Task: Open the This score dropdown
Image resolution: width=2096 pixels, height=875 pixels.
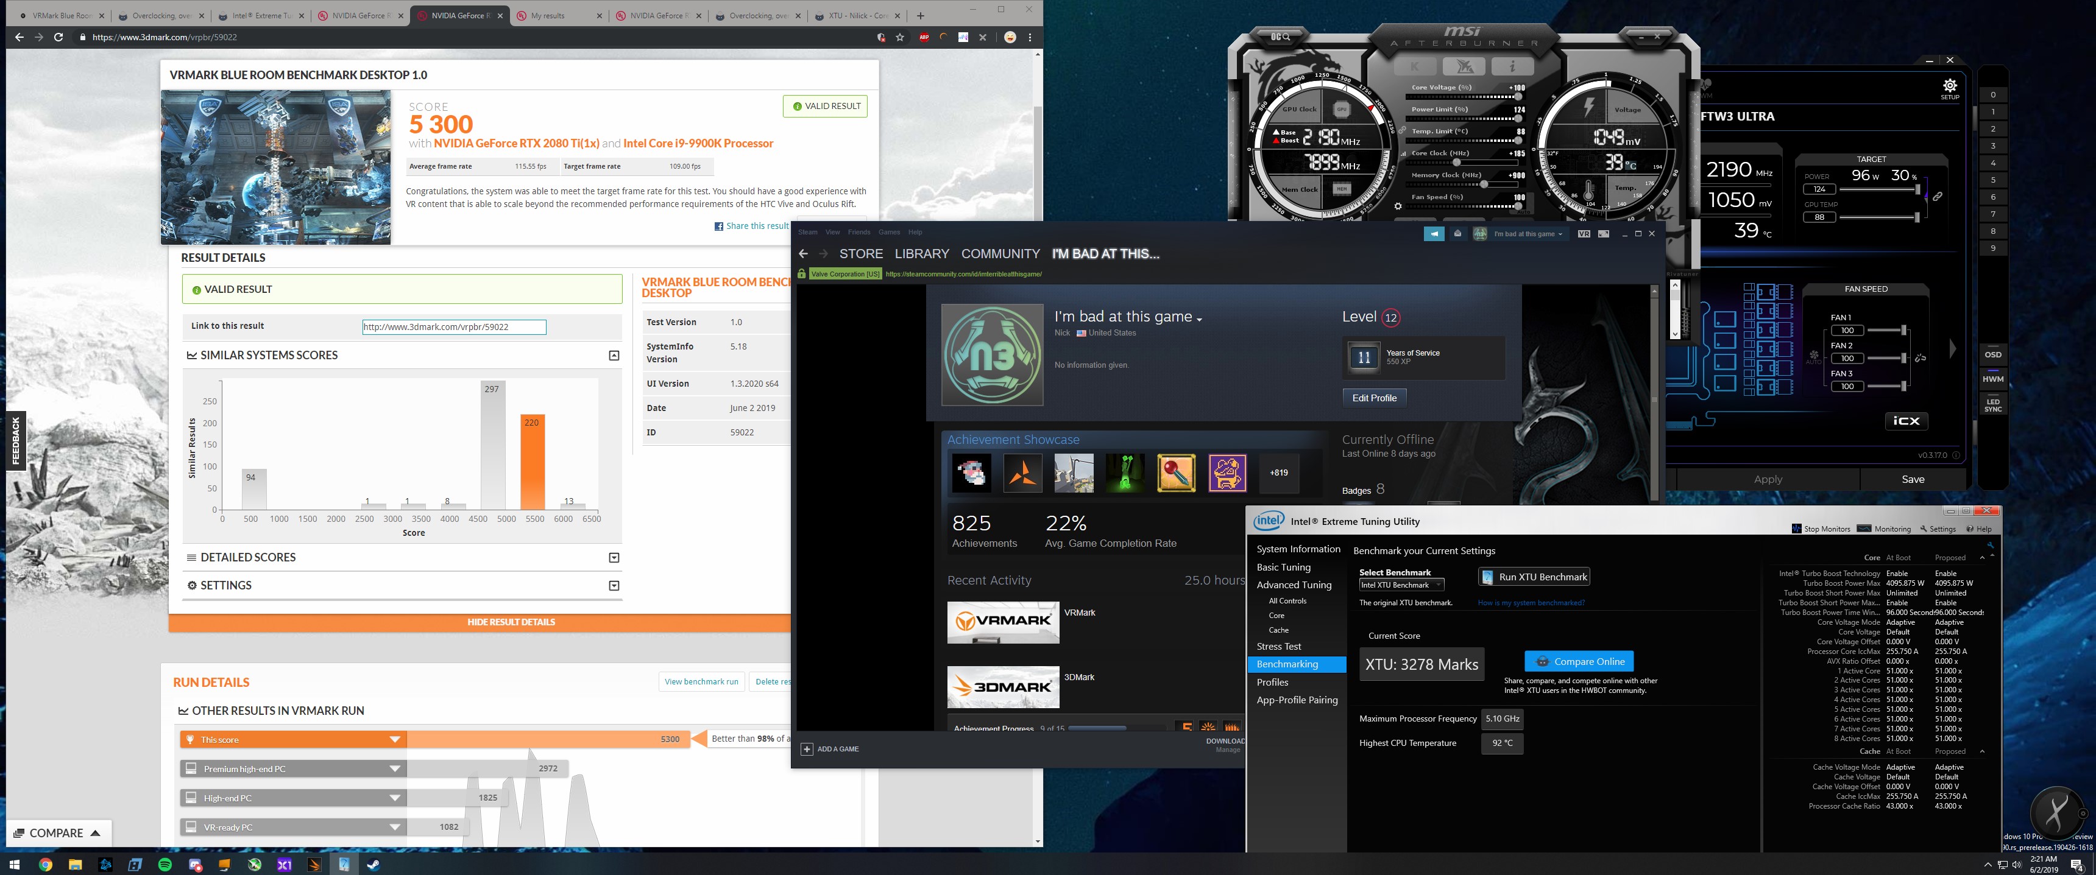Action: pyautogui.click(x=395, y=739)
